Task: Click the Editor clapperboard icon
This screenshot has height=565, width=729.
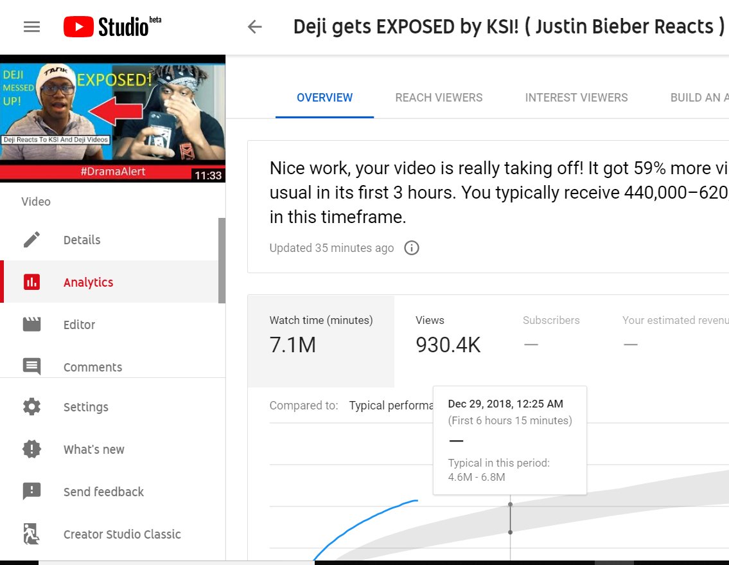Action: click(x=31, y=325)
